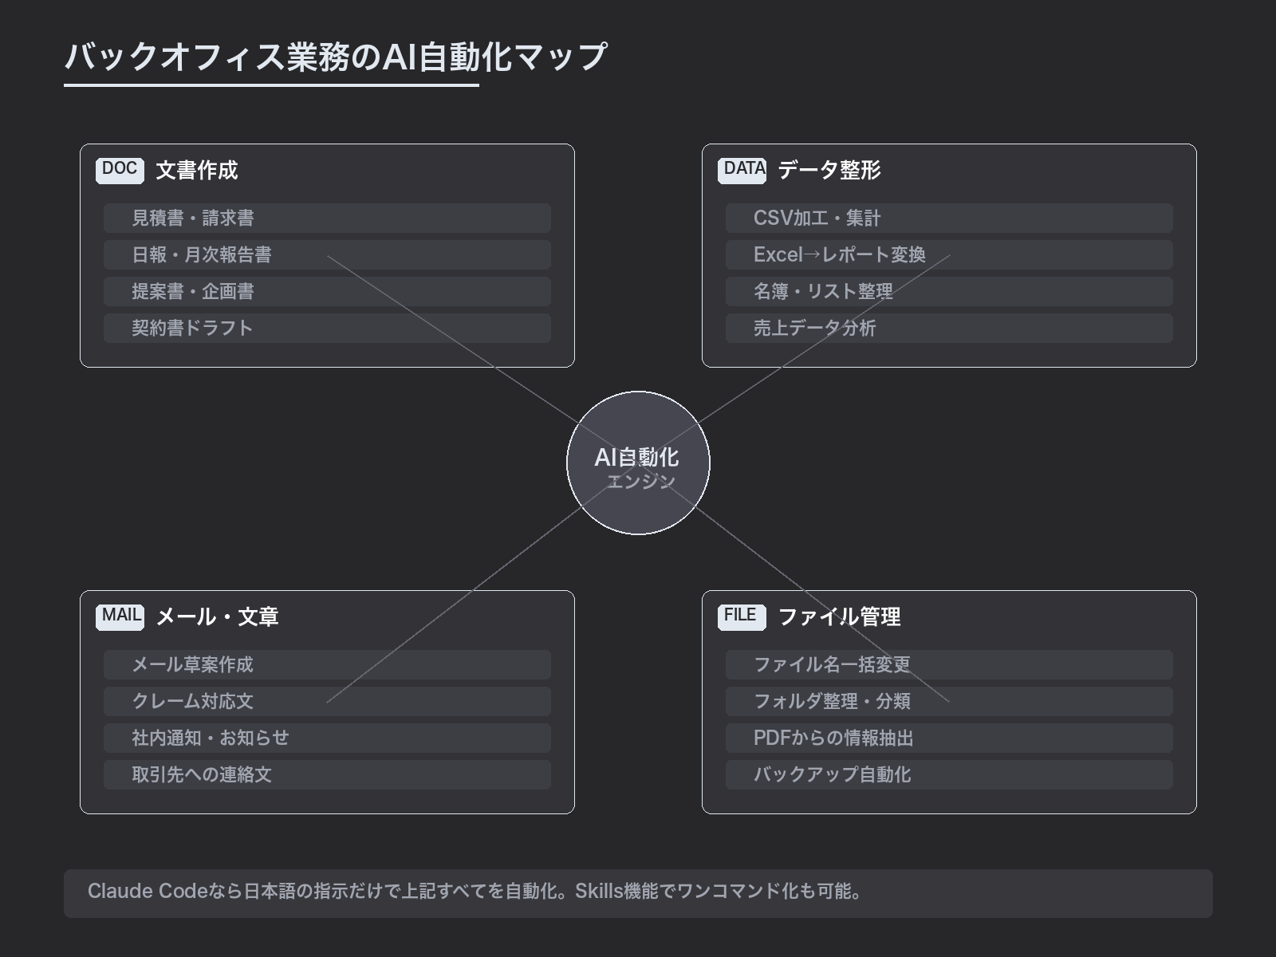
Task: Click the メール・文章 card heading
Action: click(218, 616)
